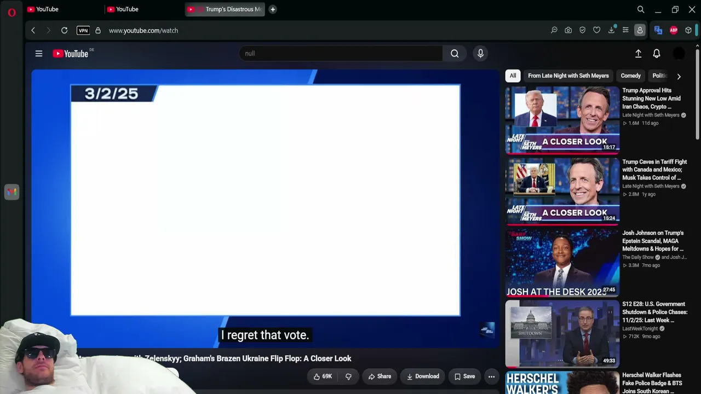Open "Josh Johnson on Trump's Epstein Scandal" title
The image size is (701, 394).
tap(653, 241)
